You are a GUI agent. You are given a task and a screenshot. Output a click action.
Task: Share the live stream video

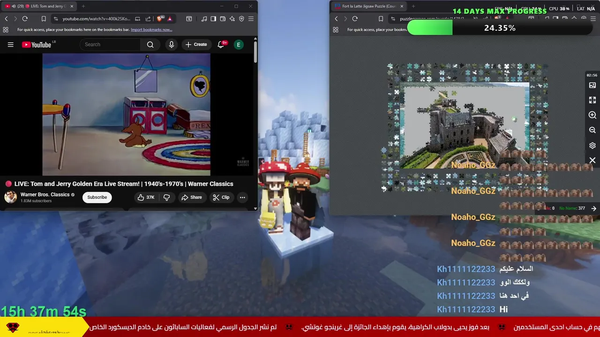pos(192,197)
